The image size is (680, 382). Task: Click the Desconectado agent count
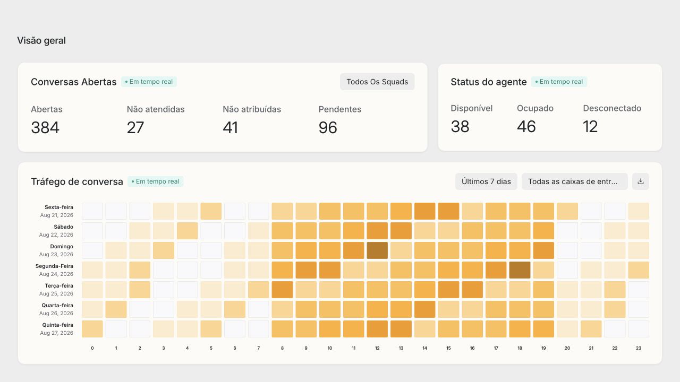(x=590, y=126)
